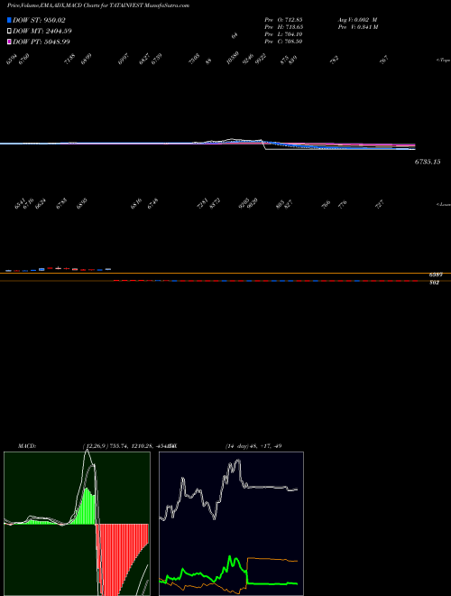Click the Tops axis label
This screenshot has height=596, width=451.
443,61
